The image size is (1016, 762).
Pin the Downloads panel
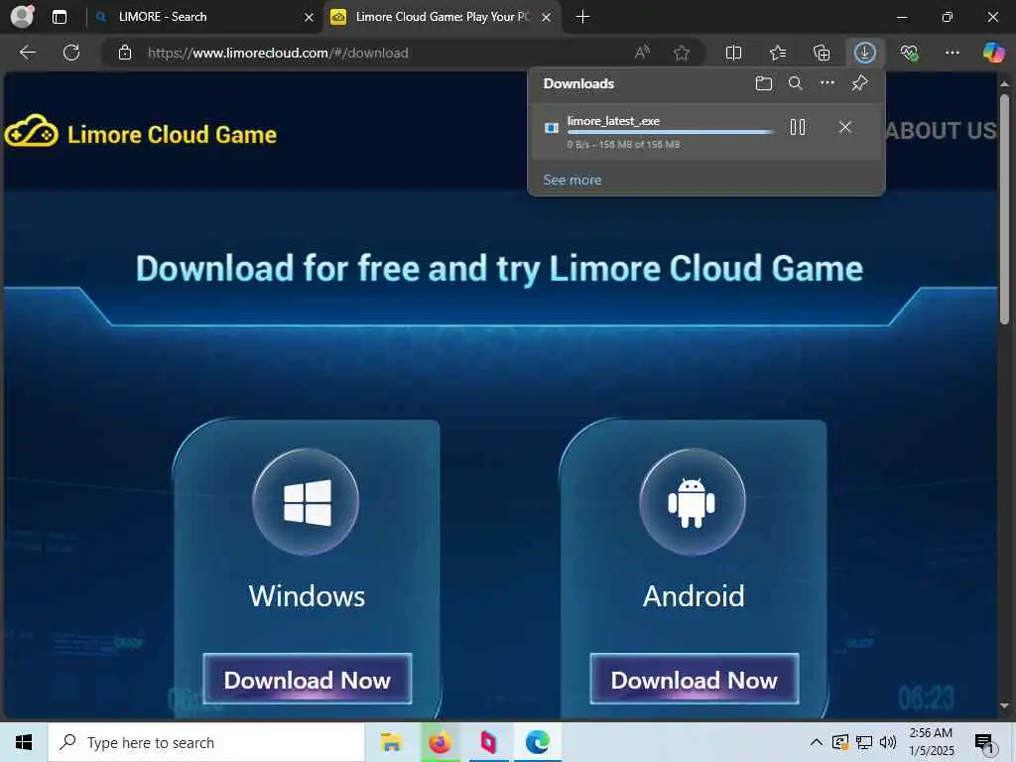point(860,83)
